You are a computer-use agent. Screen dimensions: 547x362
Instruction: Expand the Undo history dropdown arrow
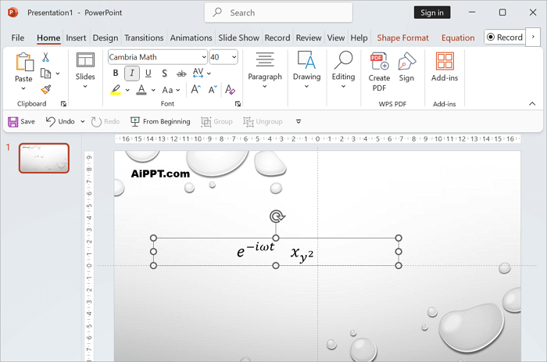[83, 122]
